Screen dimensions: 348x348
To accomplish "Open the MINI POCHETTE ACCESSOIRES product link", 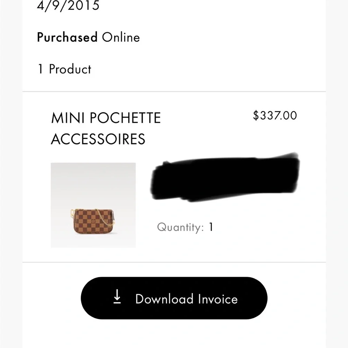I will pos(106,128).
